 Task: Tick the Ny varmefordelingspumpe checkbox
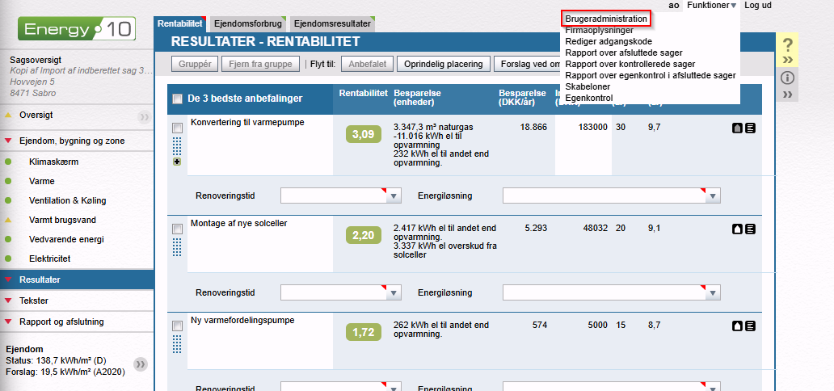coord(177,326)
